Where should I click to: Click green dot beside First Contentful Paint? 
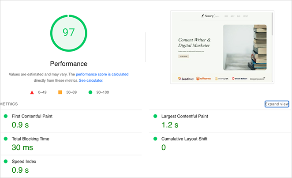pyautogui.click(x=6, y=116)
